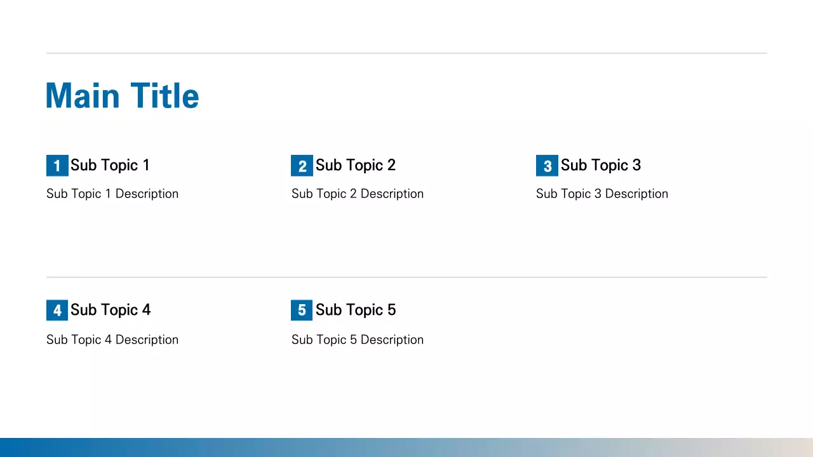Screen dimensions: 813x457
Task: Click the Sub Topic 3 Description text
Action: pos(602,194)
